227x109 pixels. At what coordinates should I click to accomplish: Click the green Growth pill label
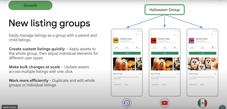(30, 6)
